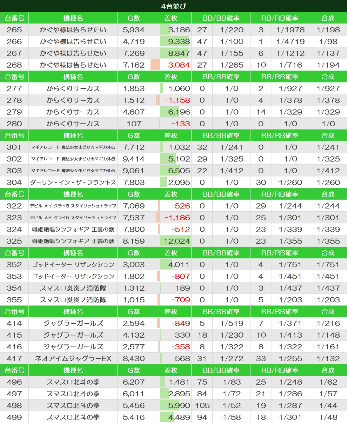Click G count 9,414
The height and width of the screenshot is (423, 347).
[134, 159]
